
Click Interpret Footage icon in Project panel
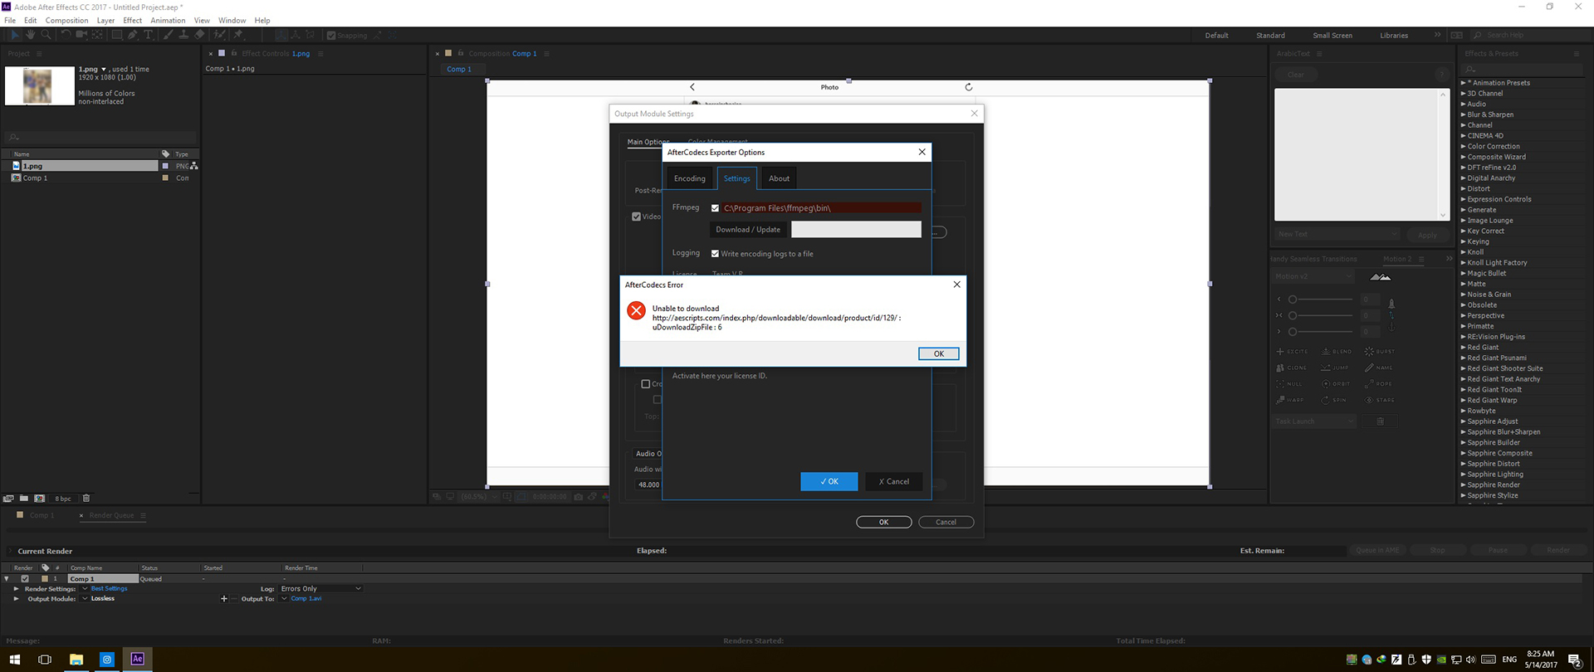click(8, 499)
